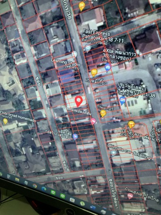This screenshot has height=215, width=161.
Task: Select the blue 7-Eleven Pattanakarn 38 pin
Action: pyautogui.click(x=123, y=100)
